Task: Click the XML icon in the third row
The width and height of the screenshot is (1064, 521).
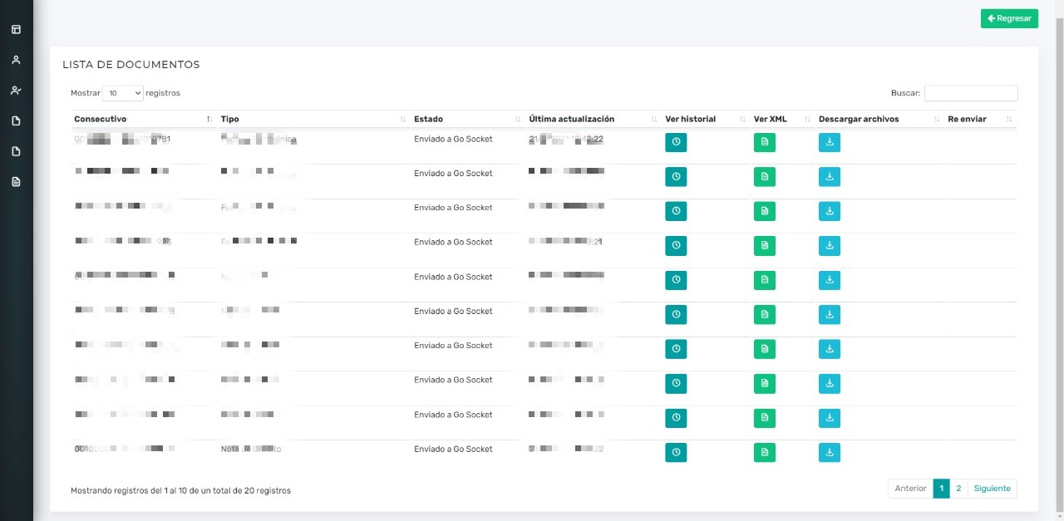Action: point(765,211)
